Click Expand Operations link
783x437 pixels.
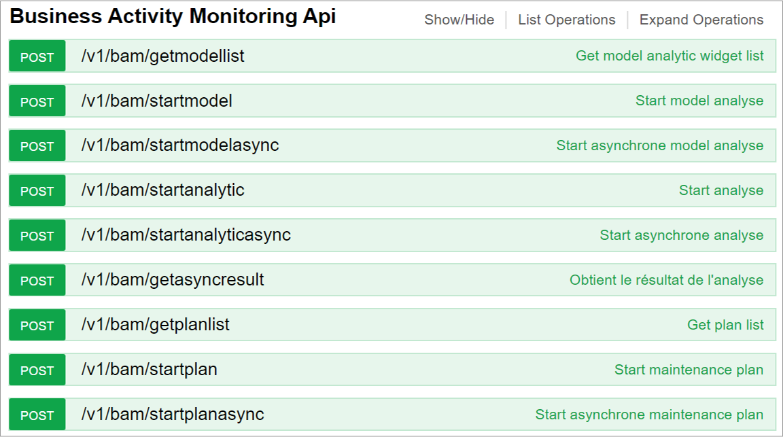point(701,20)
